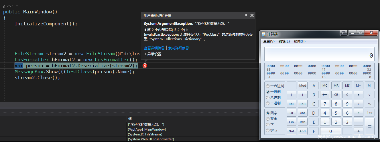Open the 编辑(E) calculator menu
Screen dimensions: 380x142
(284, 41)
